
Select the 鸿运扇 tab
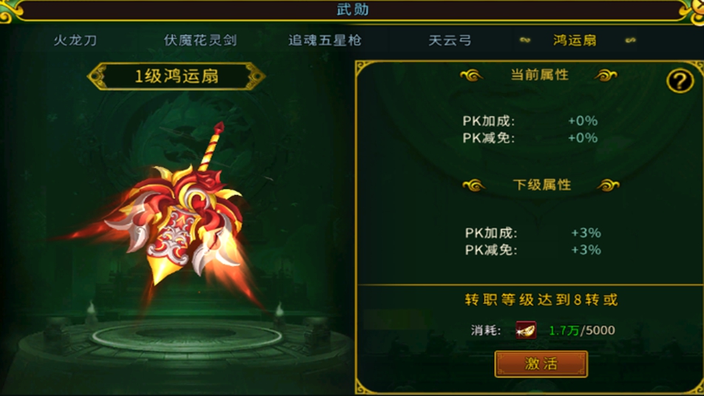(x=575, y=41)
